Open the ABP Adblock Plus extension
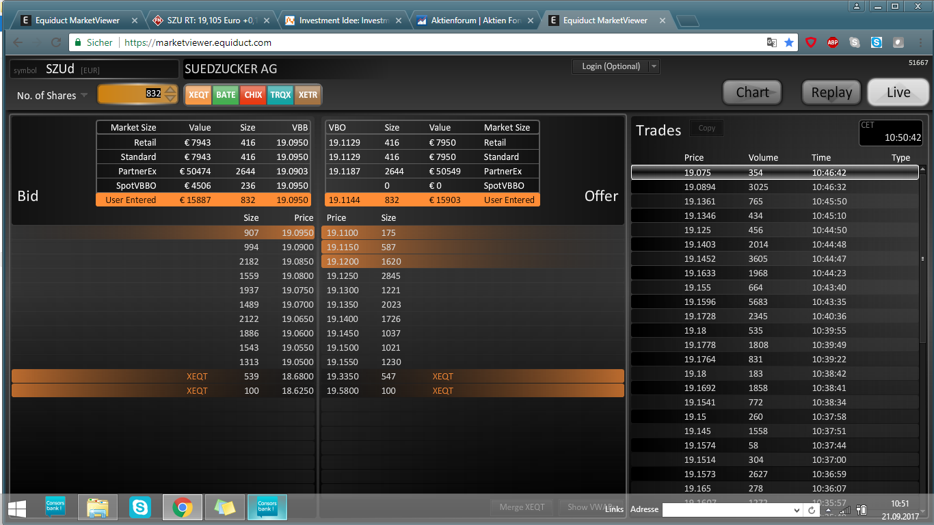The image size is (934, 525). 833,42
